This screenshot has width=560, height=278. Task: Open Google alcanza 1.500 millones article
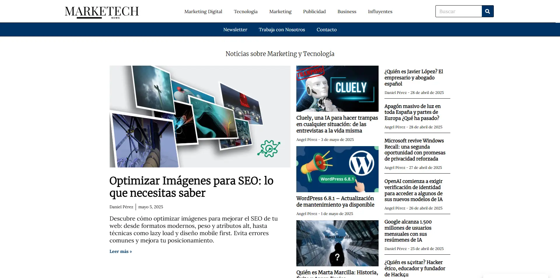(x=408, y=231)
